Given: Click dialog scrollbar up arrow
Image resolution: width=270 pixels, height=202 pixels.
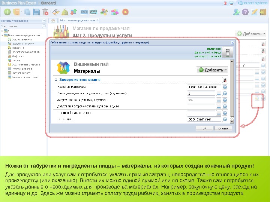Looking at the screenshot, I should click(232, 61).
